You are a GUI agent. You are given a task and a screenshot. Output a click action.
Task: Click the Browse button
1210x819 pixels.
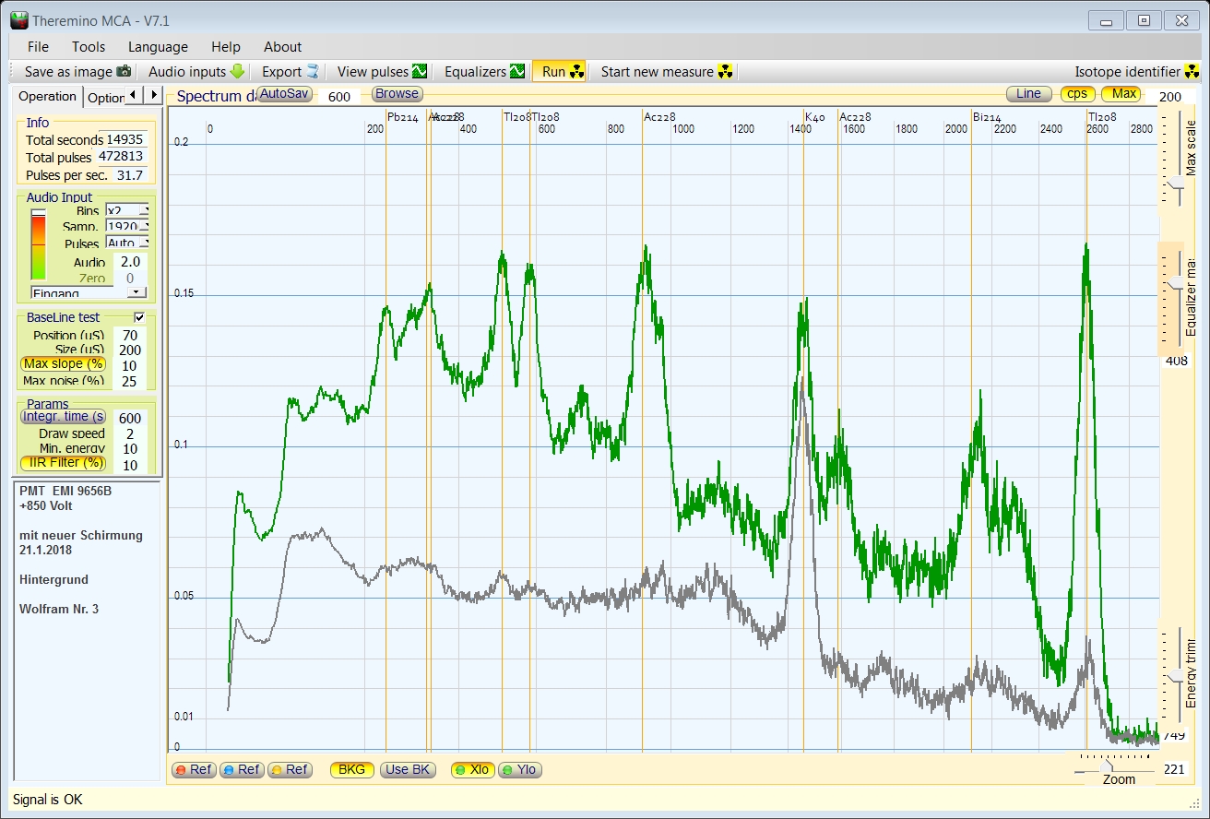coord(397,94)
